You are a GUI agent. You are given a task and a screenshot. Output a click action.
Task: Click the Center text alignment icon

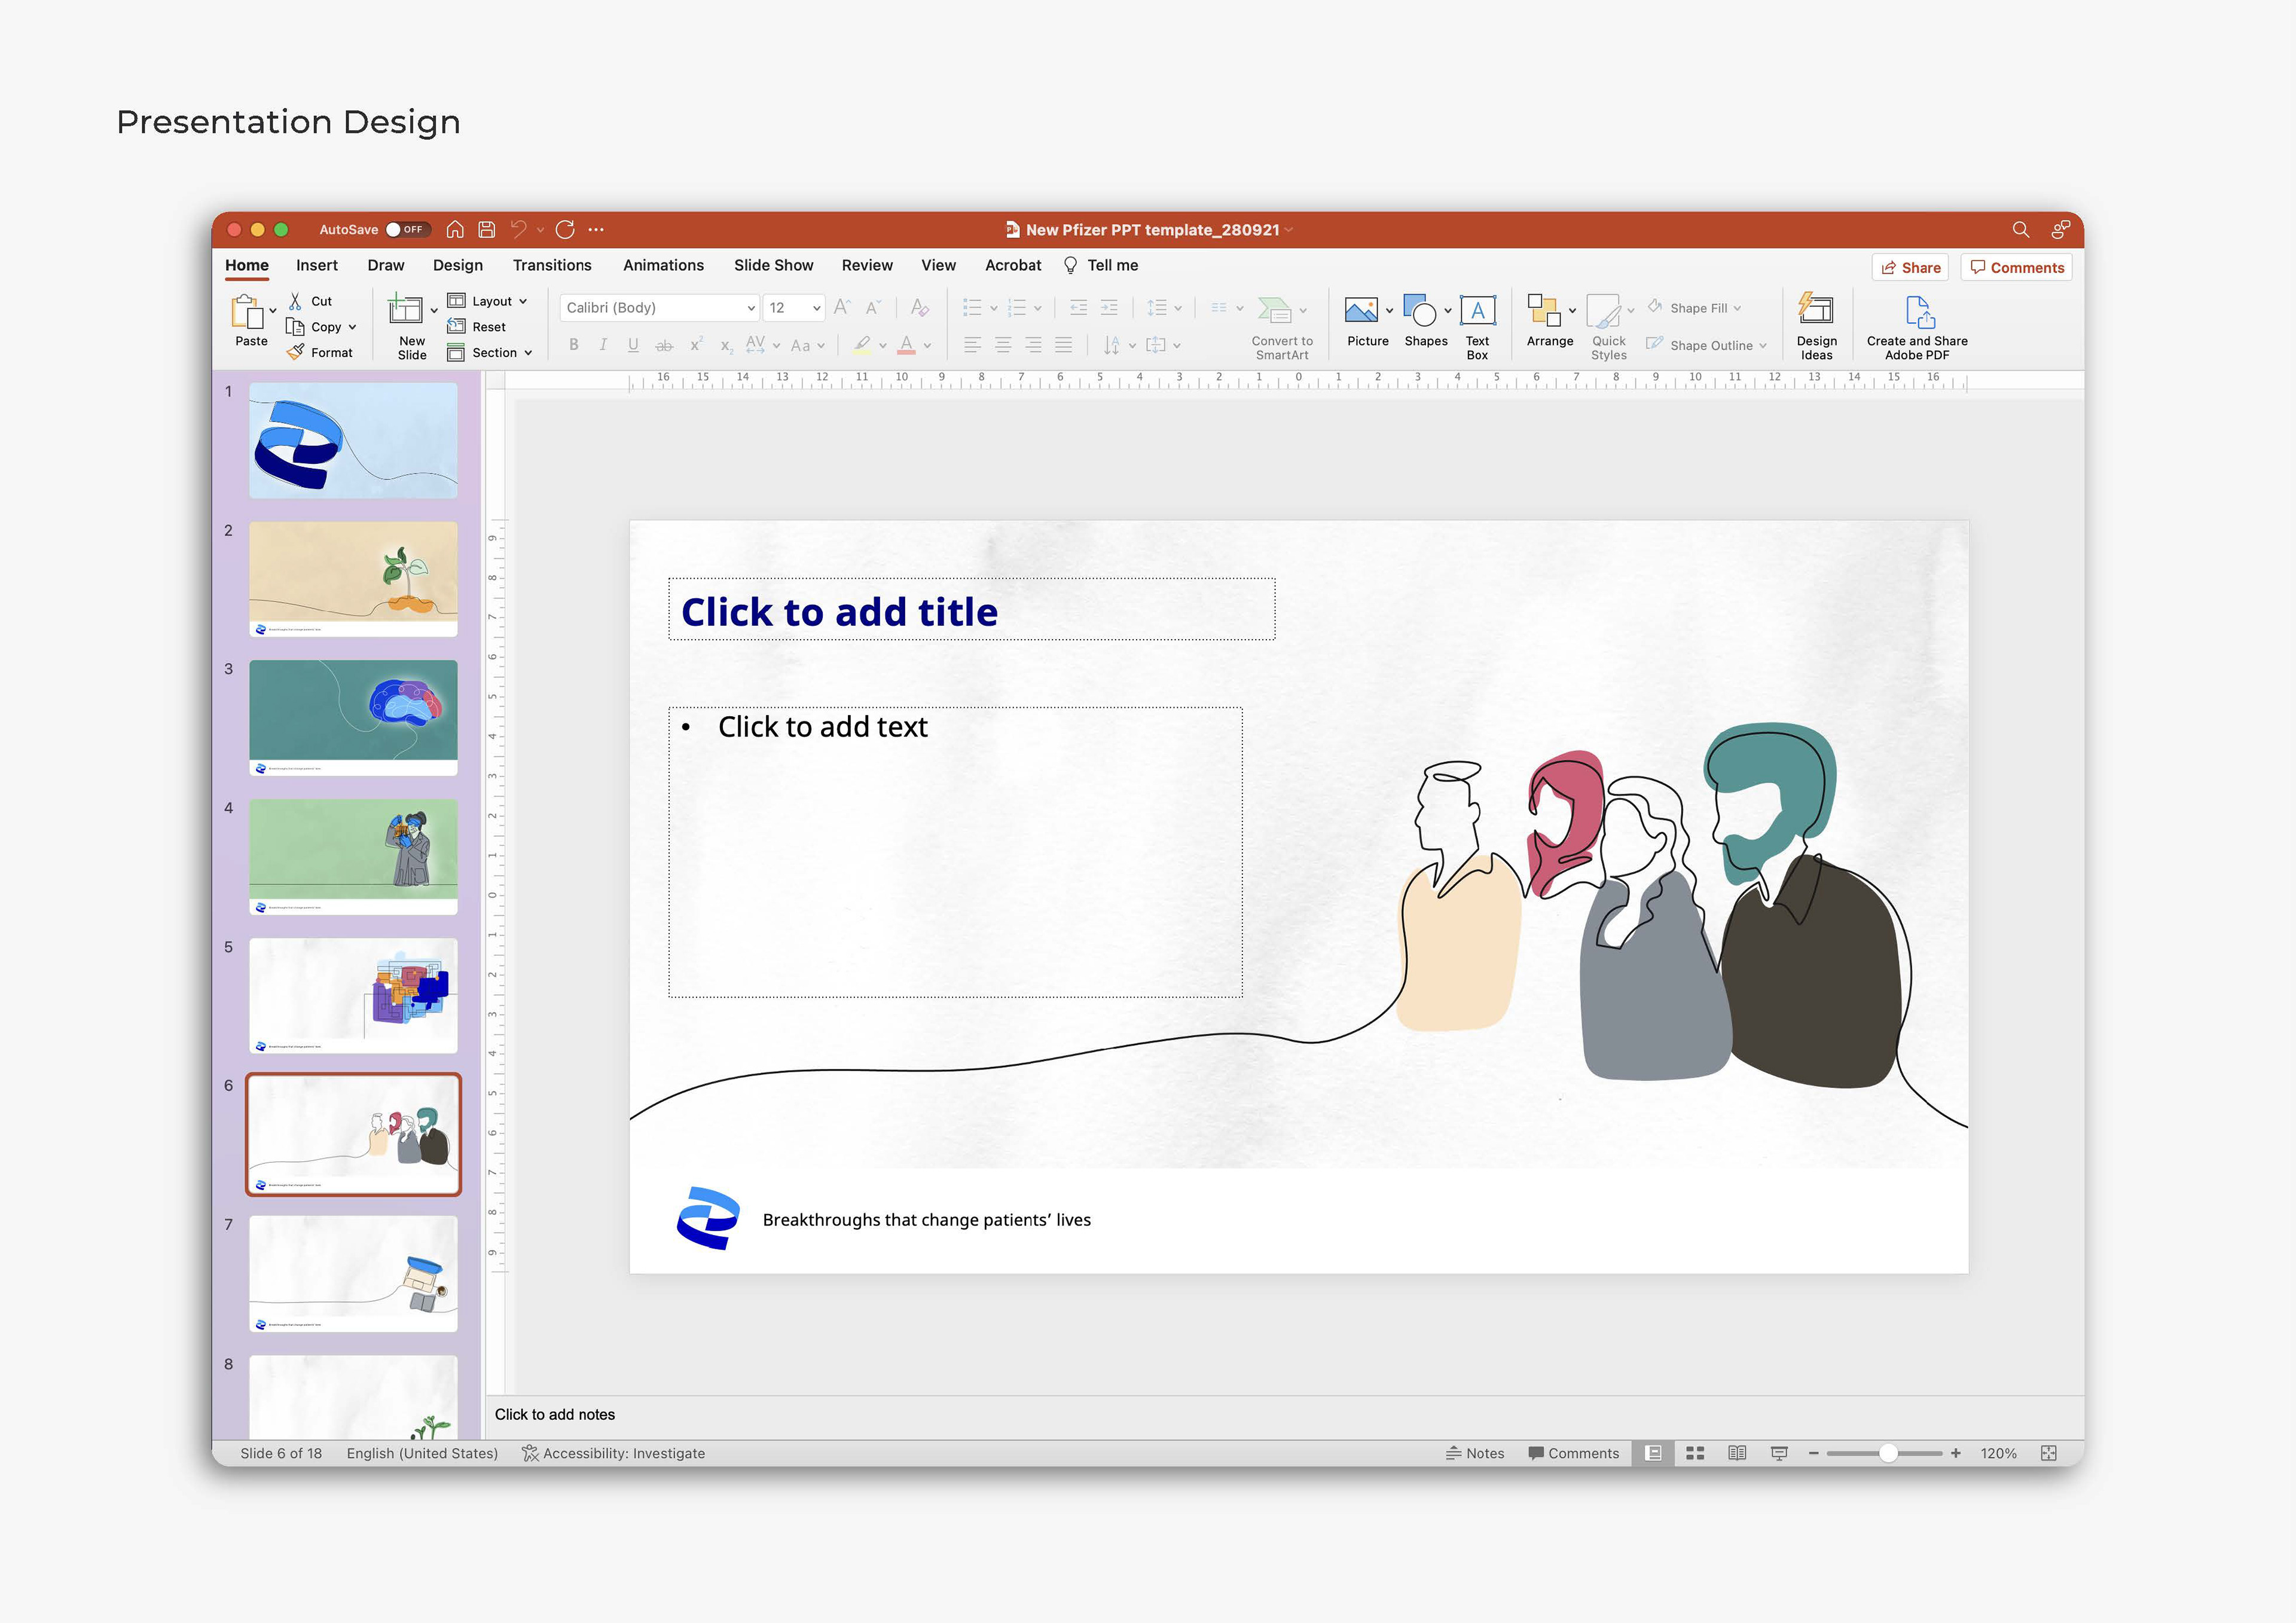point(1003,345)
